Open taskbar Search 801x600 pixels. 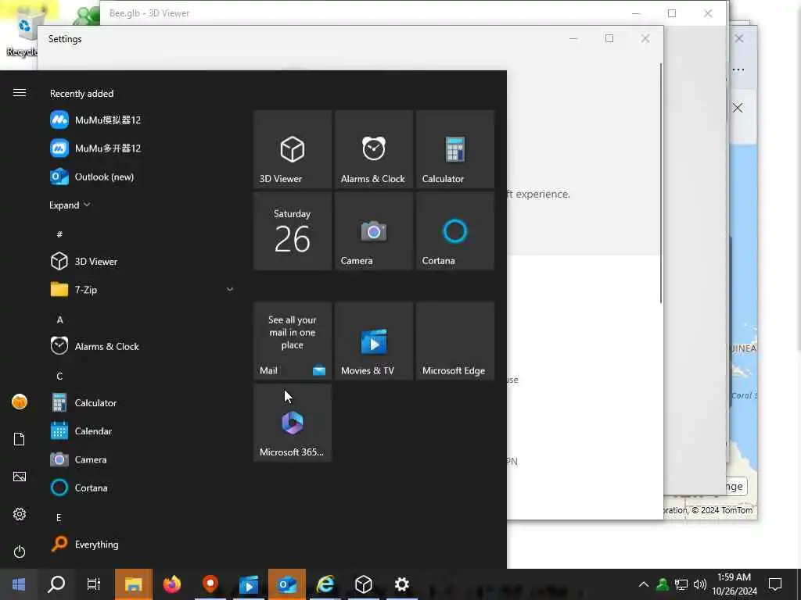[56, 584]
